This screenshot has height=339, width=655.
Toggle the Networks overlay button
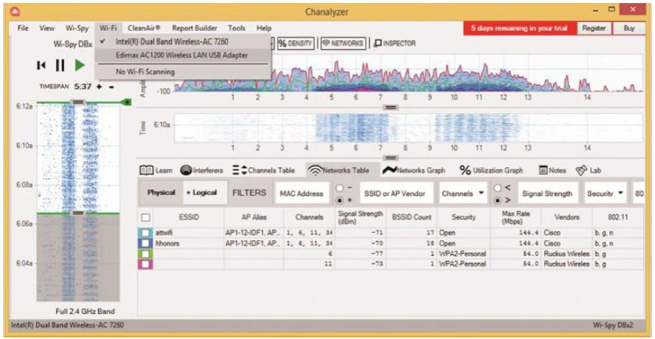(x=344, y=44)
